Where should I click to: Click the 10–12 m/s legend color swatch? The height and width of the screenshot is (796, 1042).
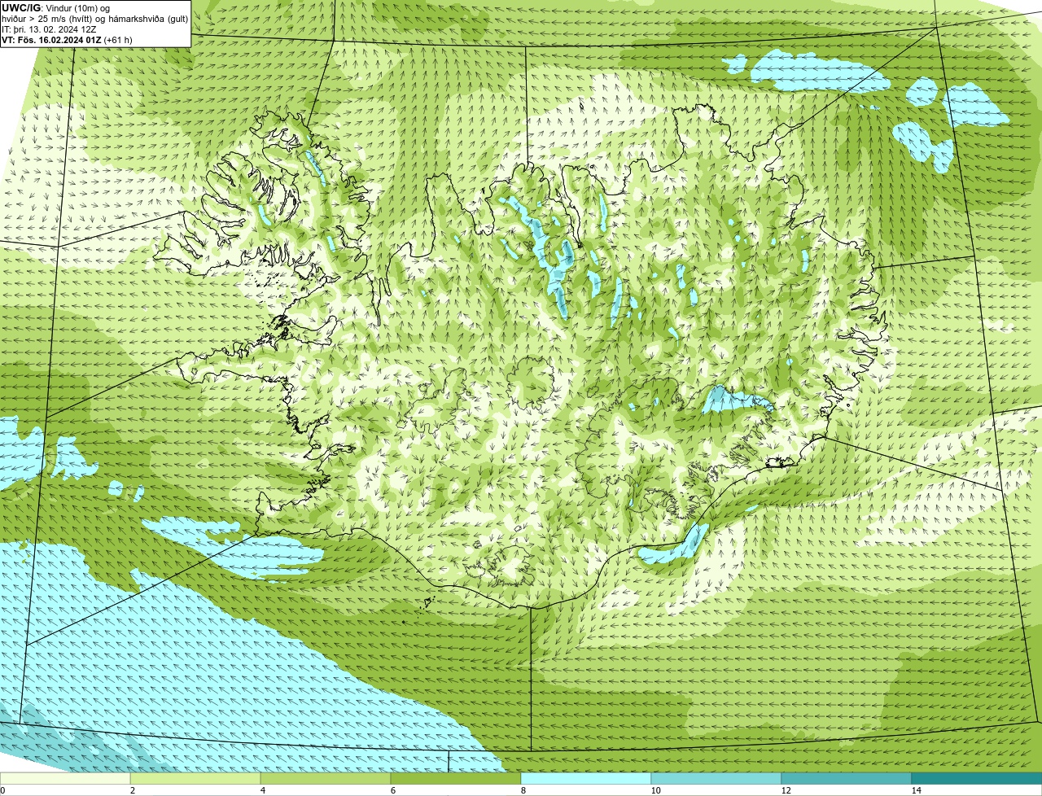coord(716,779)
